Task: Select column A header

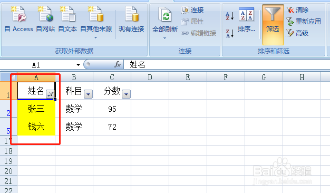Action: click(36, 77)
